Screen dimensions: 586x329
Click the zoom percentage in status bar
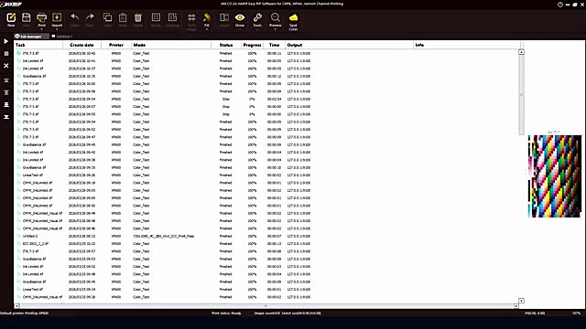[576, 313]
